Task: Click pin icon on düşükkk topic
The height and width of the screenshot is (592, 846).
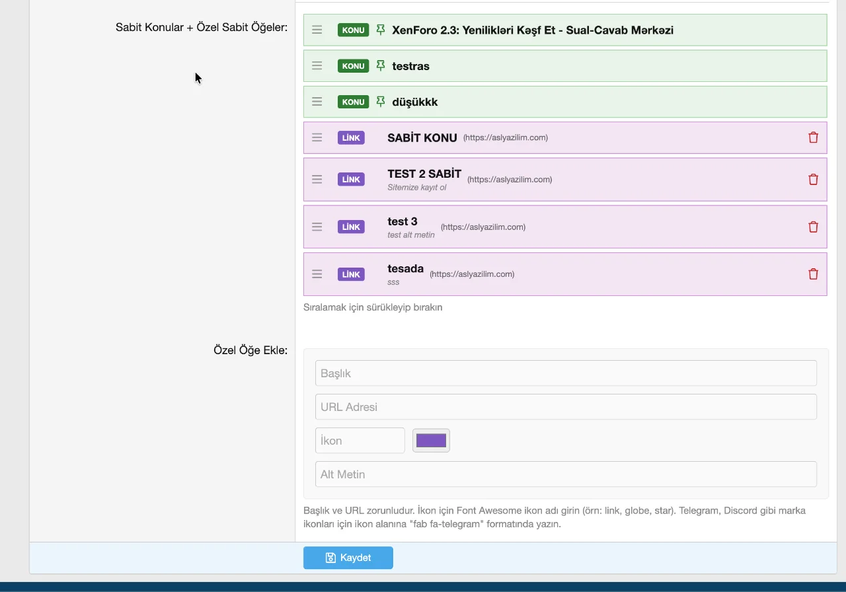Action: click(x=380, y=102)
